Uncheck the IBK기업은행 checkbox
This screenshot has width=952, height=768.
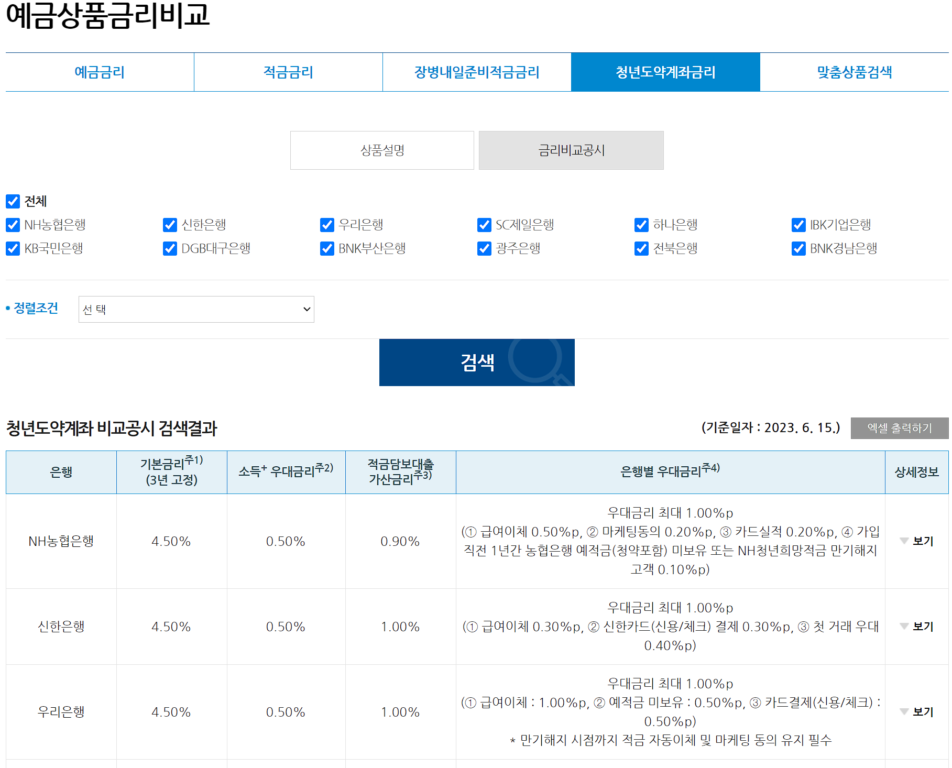(798, 225)
